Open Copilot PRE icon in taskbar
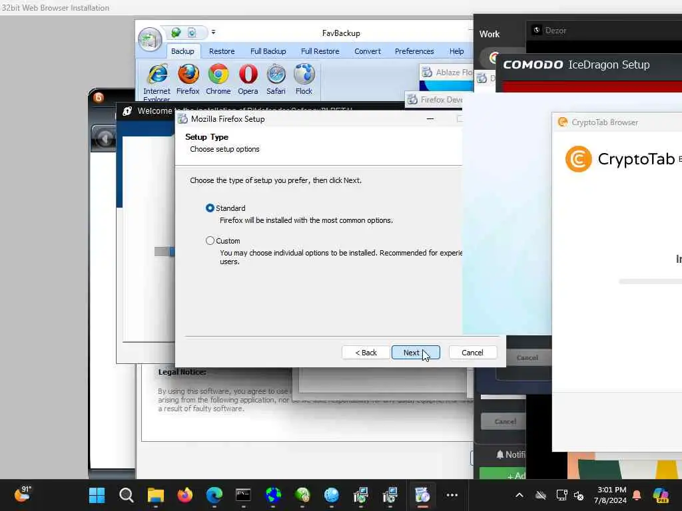This screenshot has height=511, width=682. click(661, 495)
